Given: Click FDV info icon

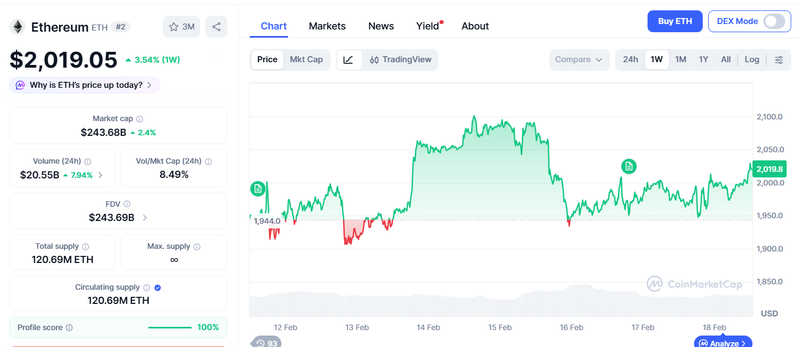Looking at the screenshot, I should pos(127,204).
